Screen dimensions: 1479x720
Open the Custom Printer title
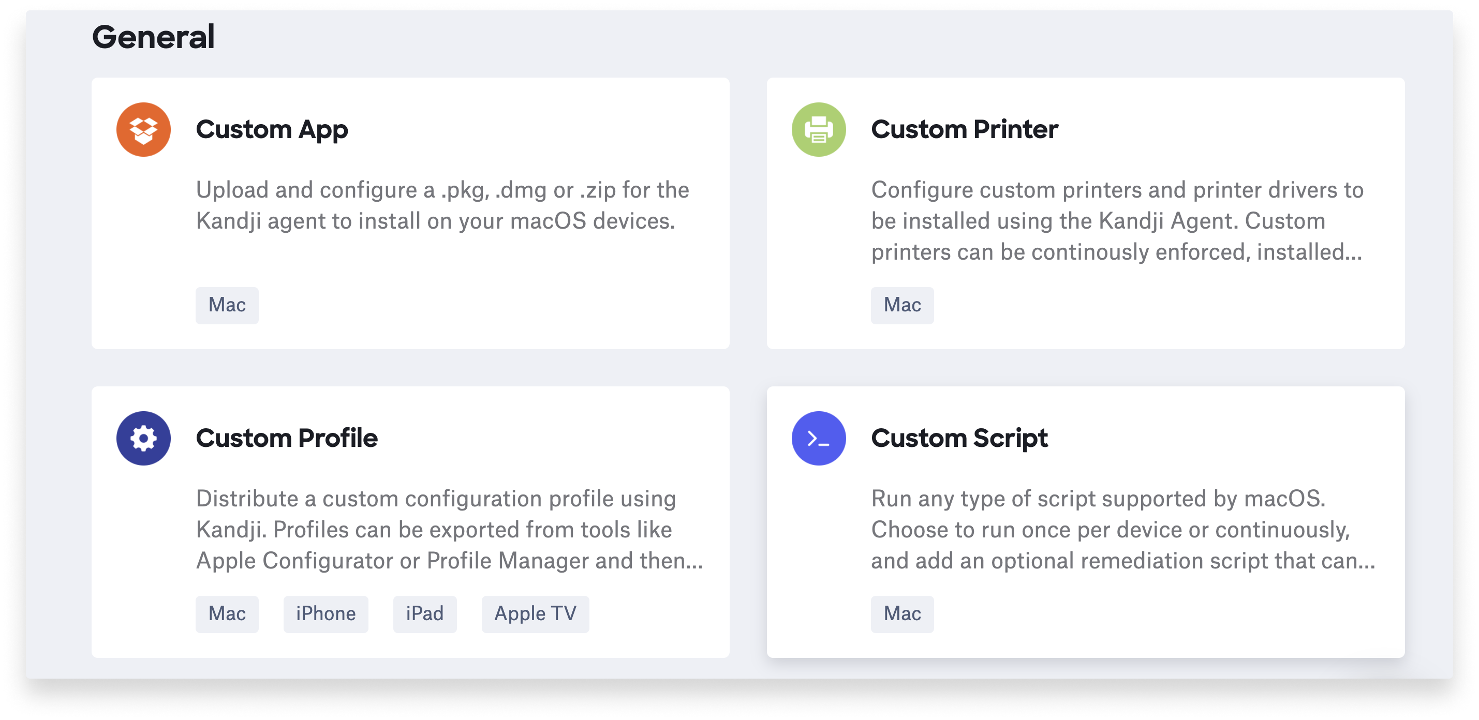point(964,130)
